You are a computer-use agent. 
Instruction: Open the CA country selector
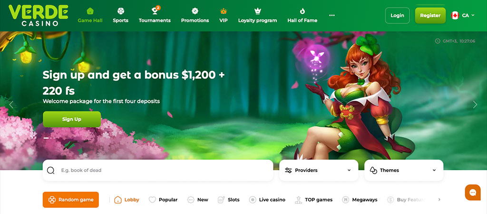pos(463,15)
